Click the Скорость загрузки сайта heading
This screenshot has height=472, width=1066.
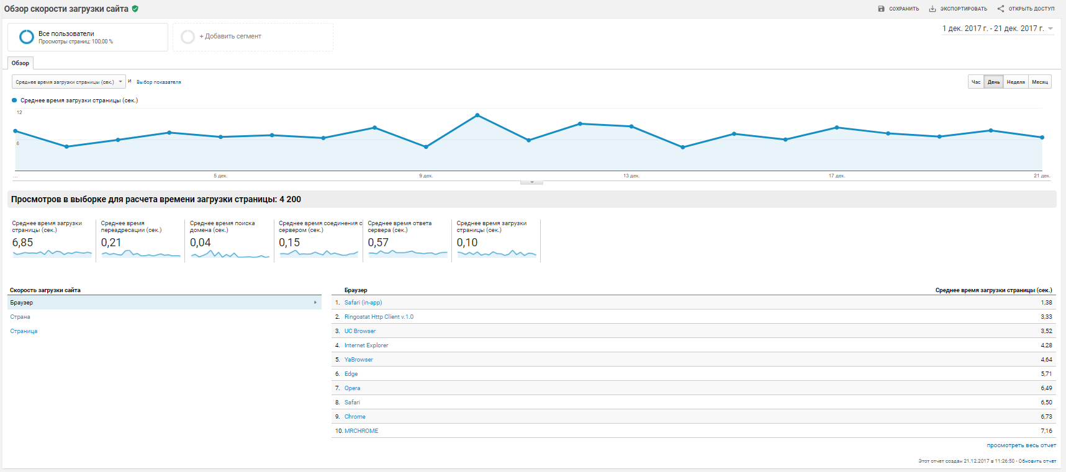tap(45, 290)
